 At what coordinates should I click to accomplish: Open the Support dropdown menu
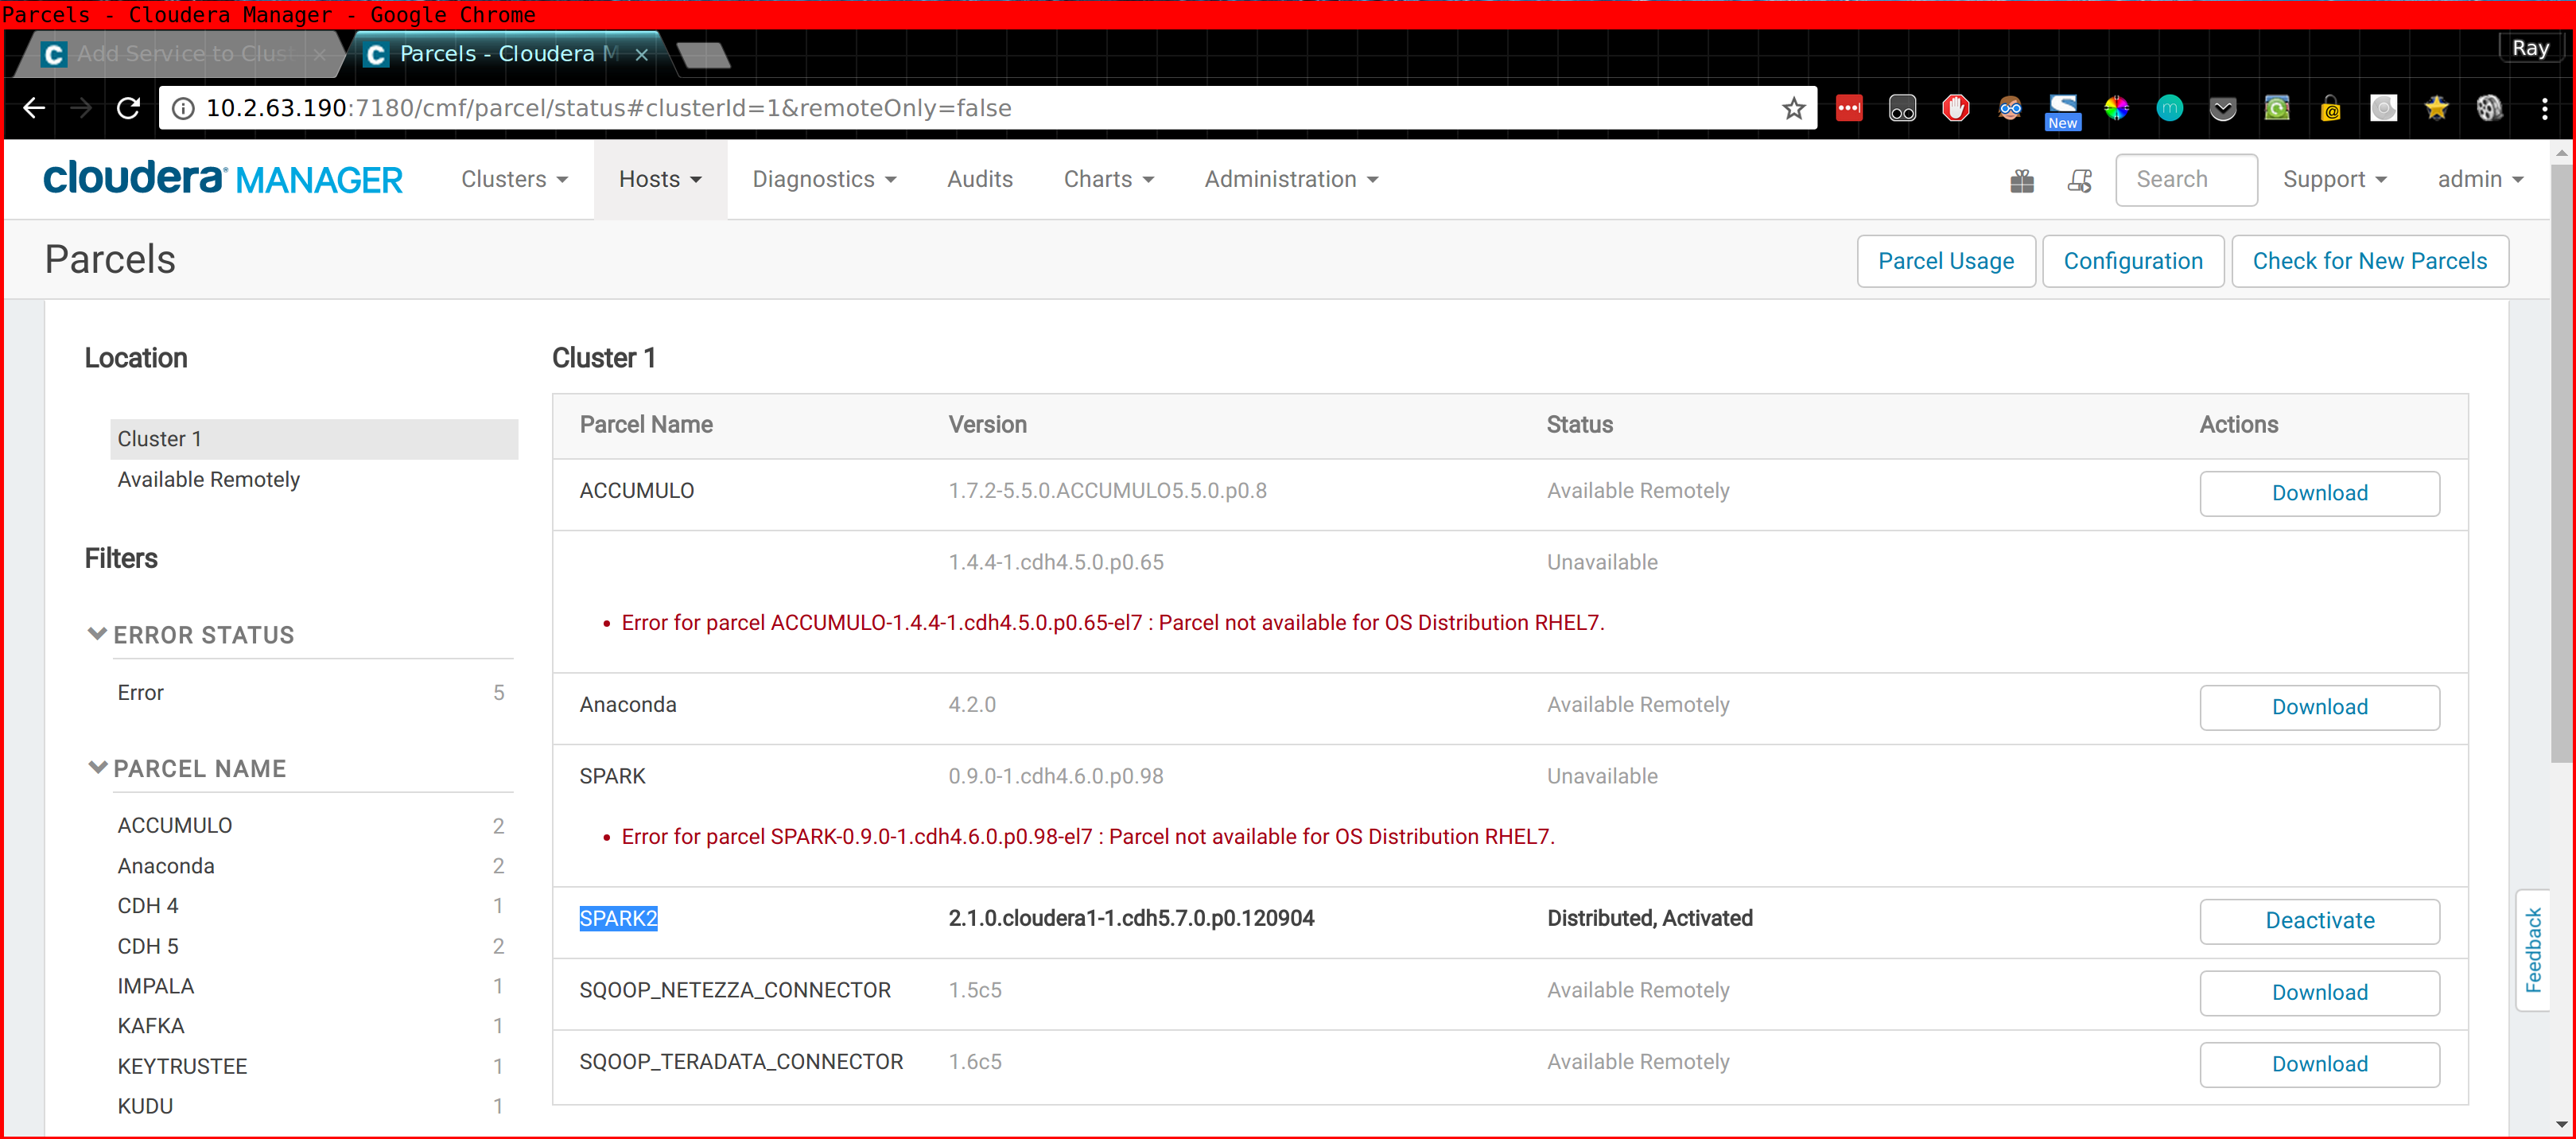(2334, 179)
